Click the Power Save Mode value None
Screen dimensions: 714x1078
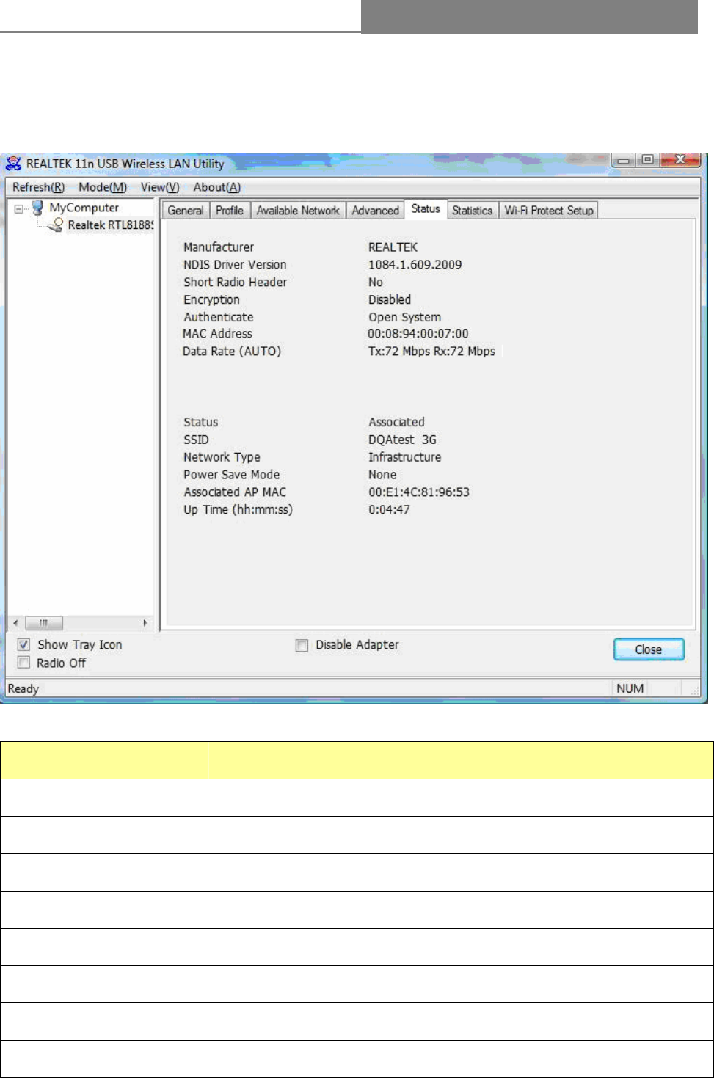click(x=382, y=475)
